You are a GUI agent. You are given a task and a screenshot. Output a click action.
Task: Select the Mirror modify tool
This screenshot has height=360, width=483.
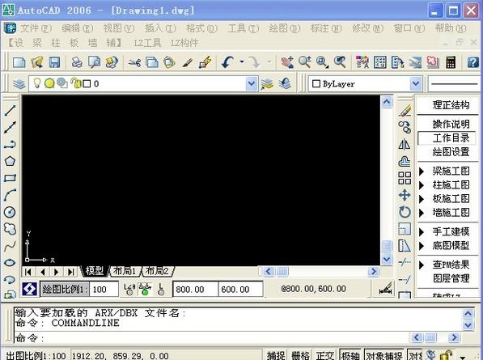[405, 144]
